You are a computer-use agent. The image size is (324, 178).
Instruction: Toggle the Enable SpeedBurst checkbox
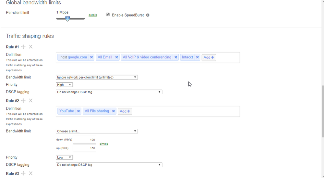tap(108, 15)
